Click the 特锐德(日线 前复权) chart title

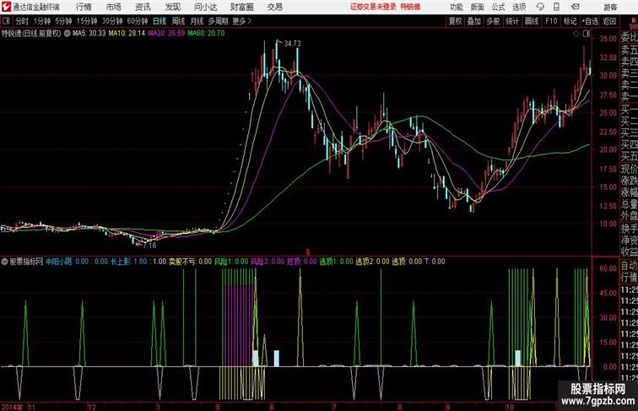tap(31, 34)
